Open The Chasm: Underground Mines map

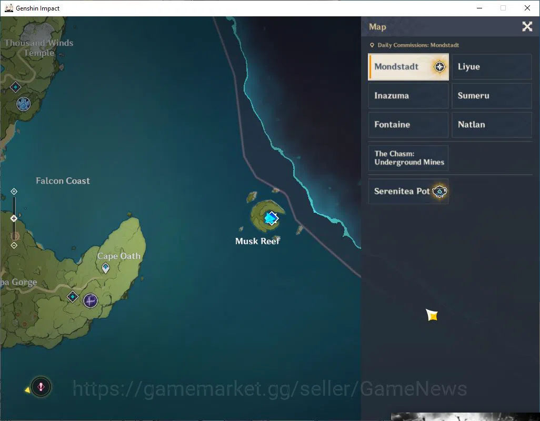click(408, 158)
